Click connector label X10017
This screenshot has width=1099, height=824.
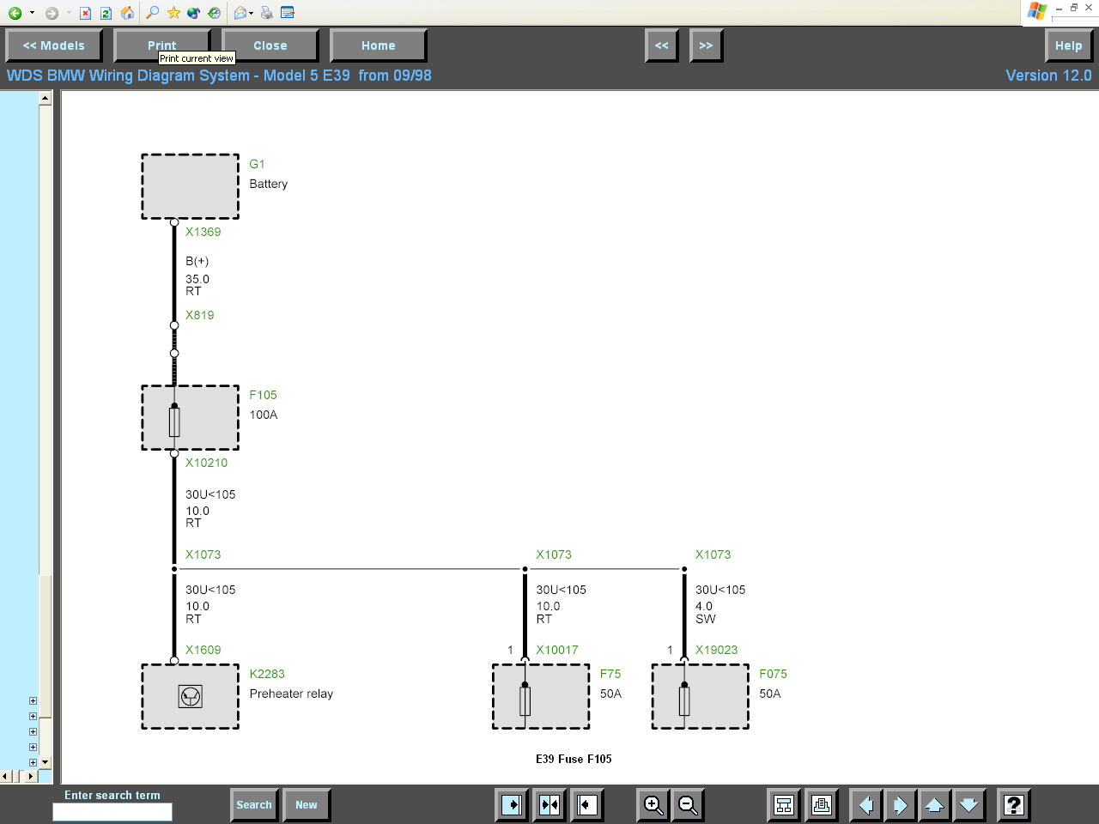(x=557, y=650)
